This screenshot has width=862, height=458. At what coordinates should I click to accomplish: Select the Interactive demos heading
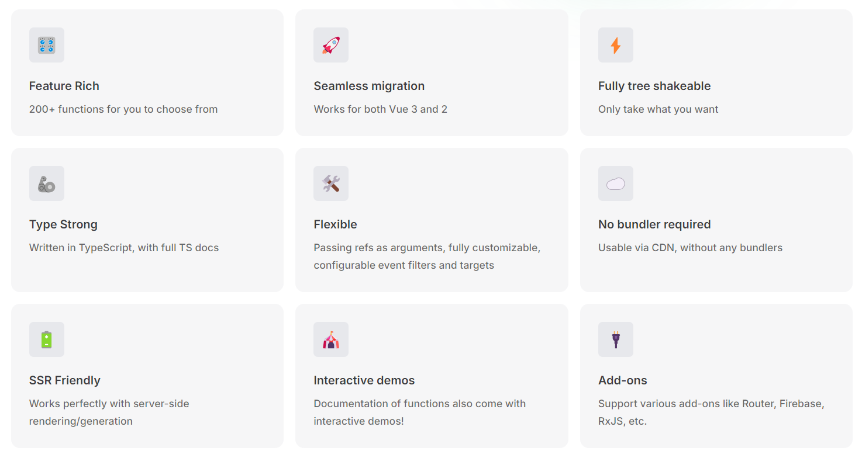coord(364,380)
